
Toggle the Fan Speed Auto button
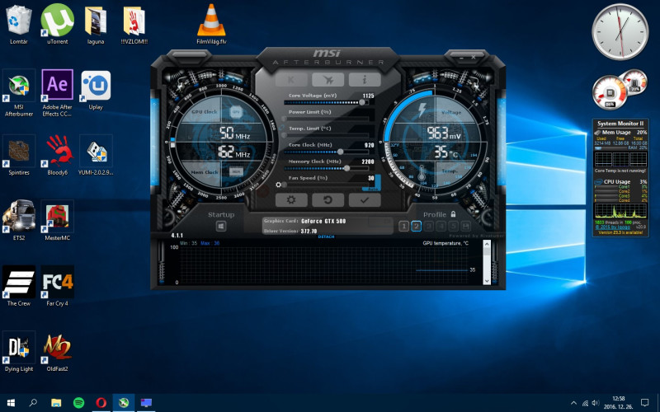pyautogui.click(x=373, y=190)
